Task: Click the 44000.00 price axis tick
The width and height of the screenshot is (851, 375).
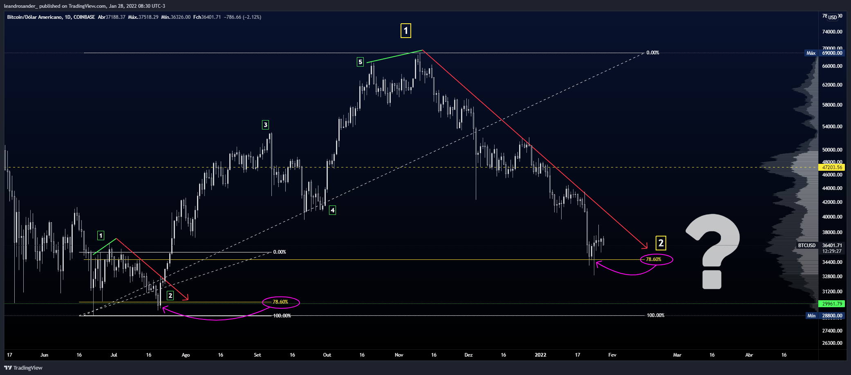Action: tap(832, 188)
